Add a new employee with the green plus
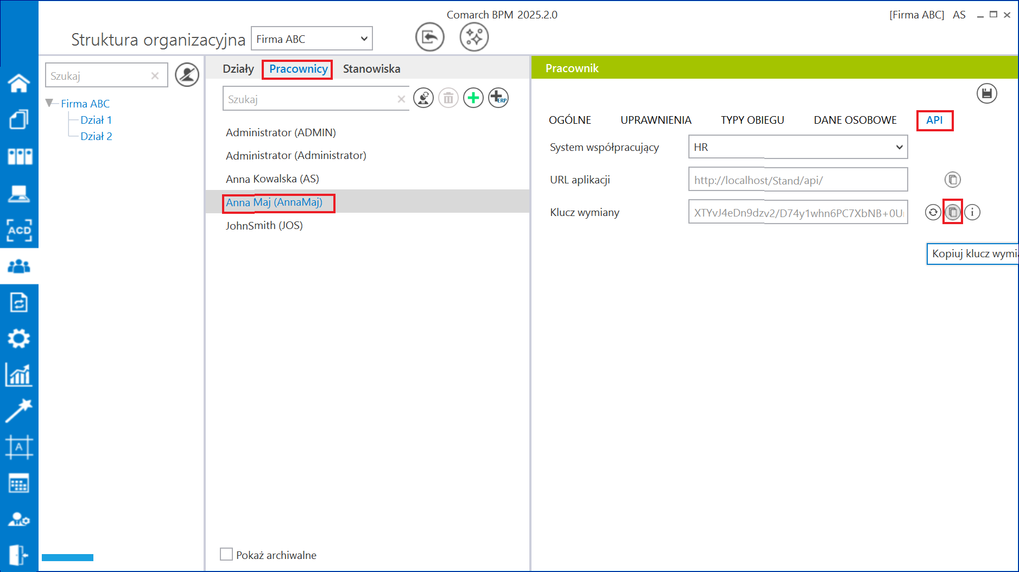This screenshot has width=1019, height=572. click(473, 98)
